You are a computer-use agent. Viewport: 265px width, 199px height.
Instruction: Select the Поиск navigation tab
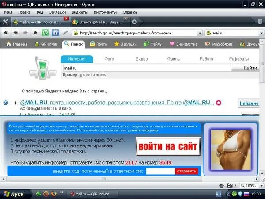73,44
